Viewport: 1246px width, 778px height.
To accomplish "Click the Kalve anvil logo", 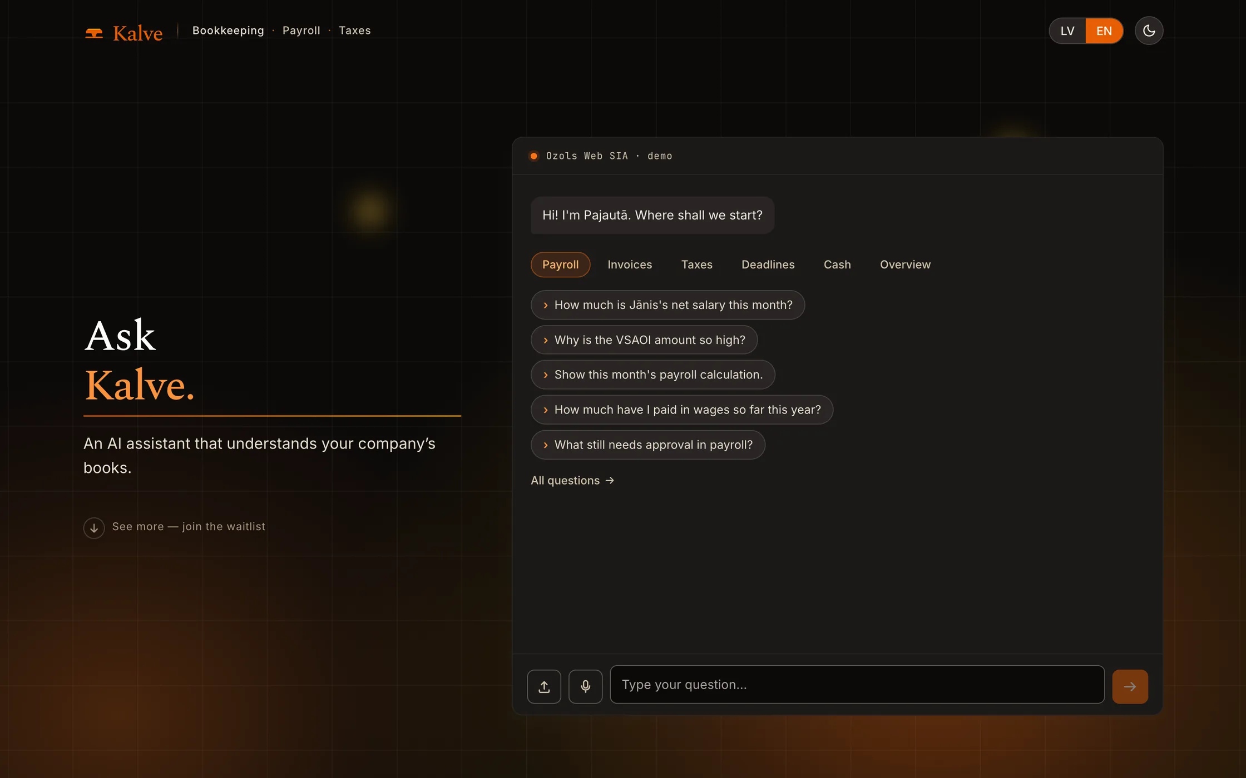I will [x=94, y=33].
